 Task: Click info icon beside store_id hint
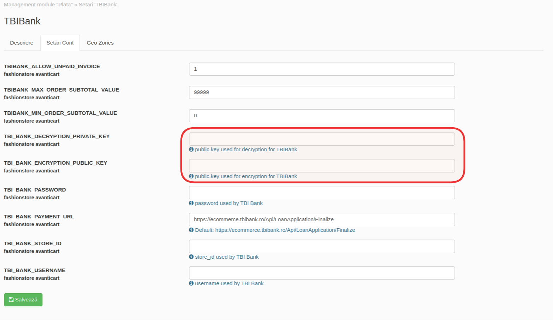tap(191, 257)
